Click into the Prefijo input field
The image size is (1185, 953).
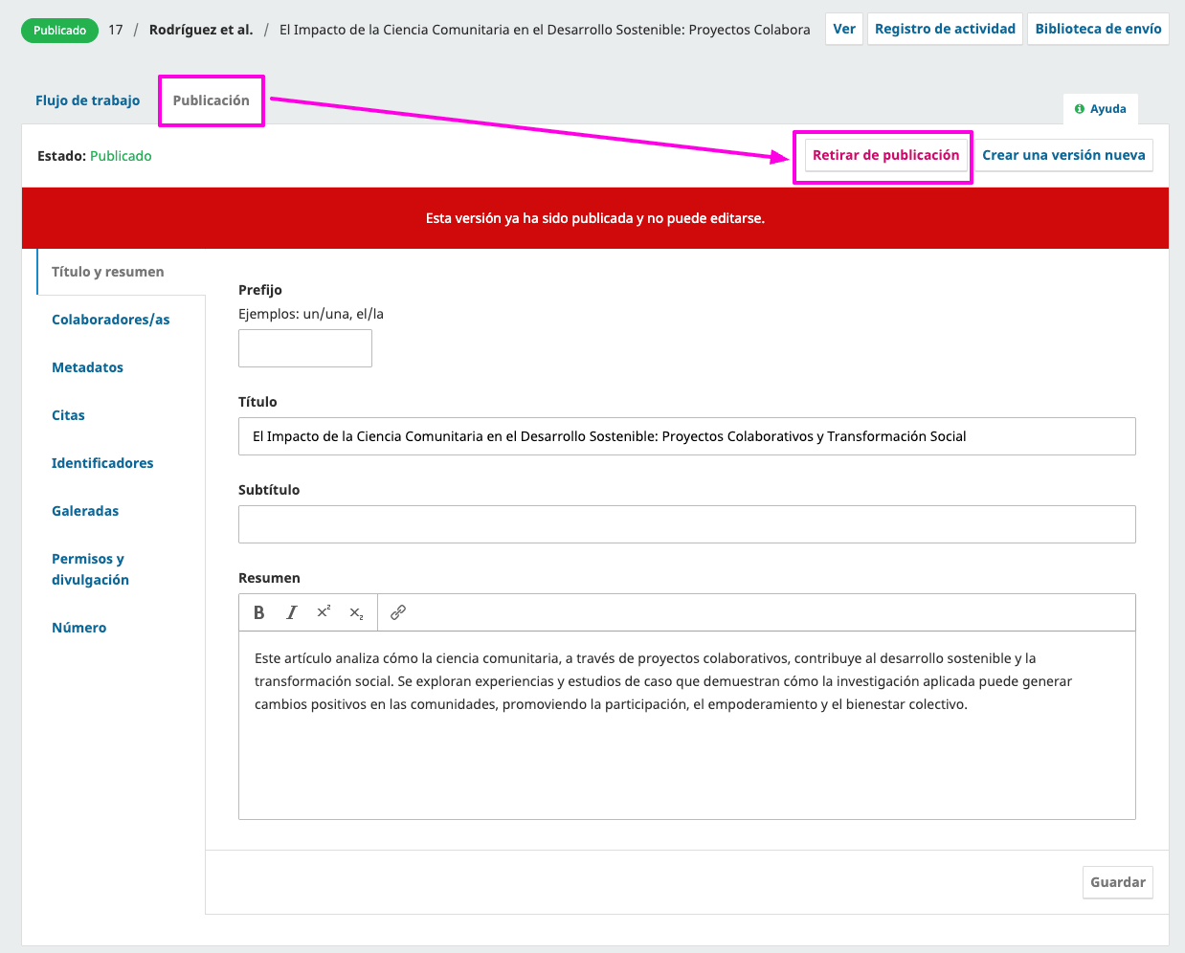pyautogui.click(x=304, y=348)
